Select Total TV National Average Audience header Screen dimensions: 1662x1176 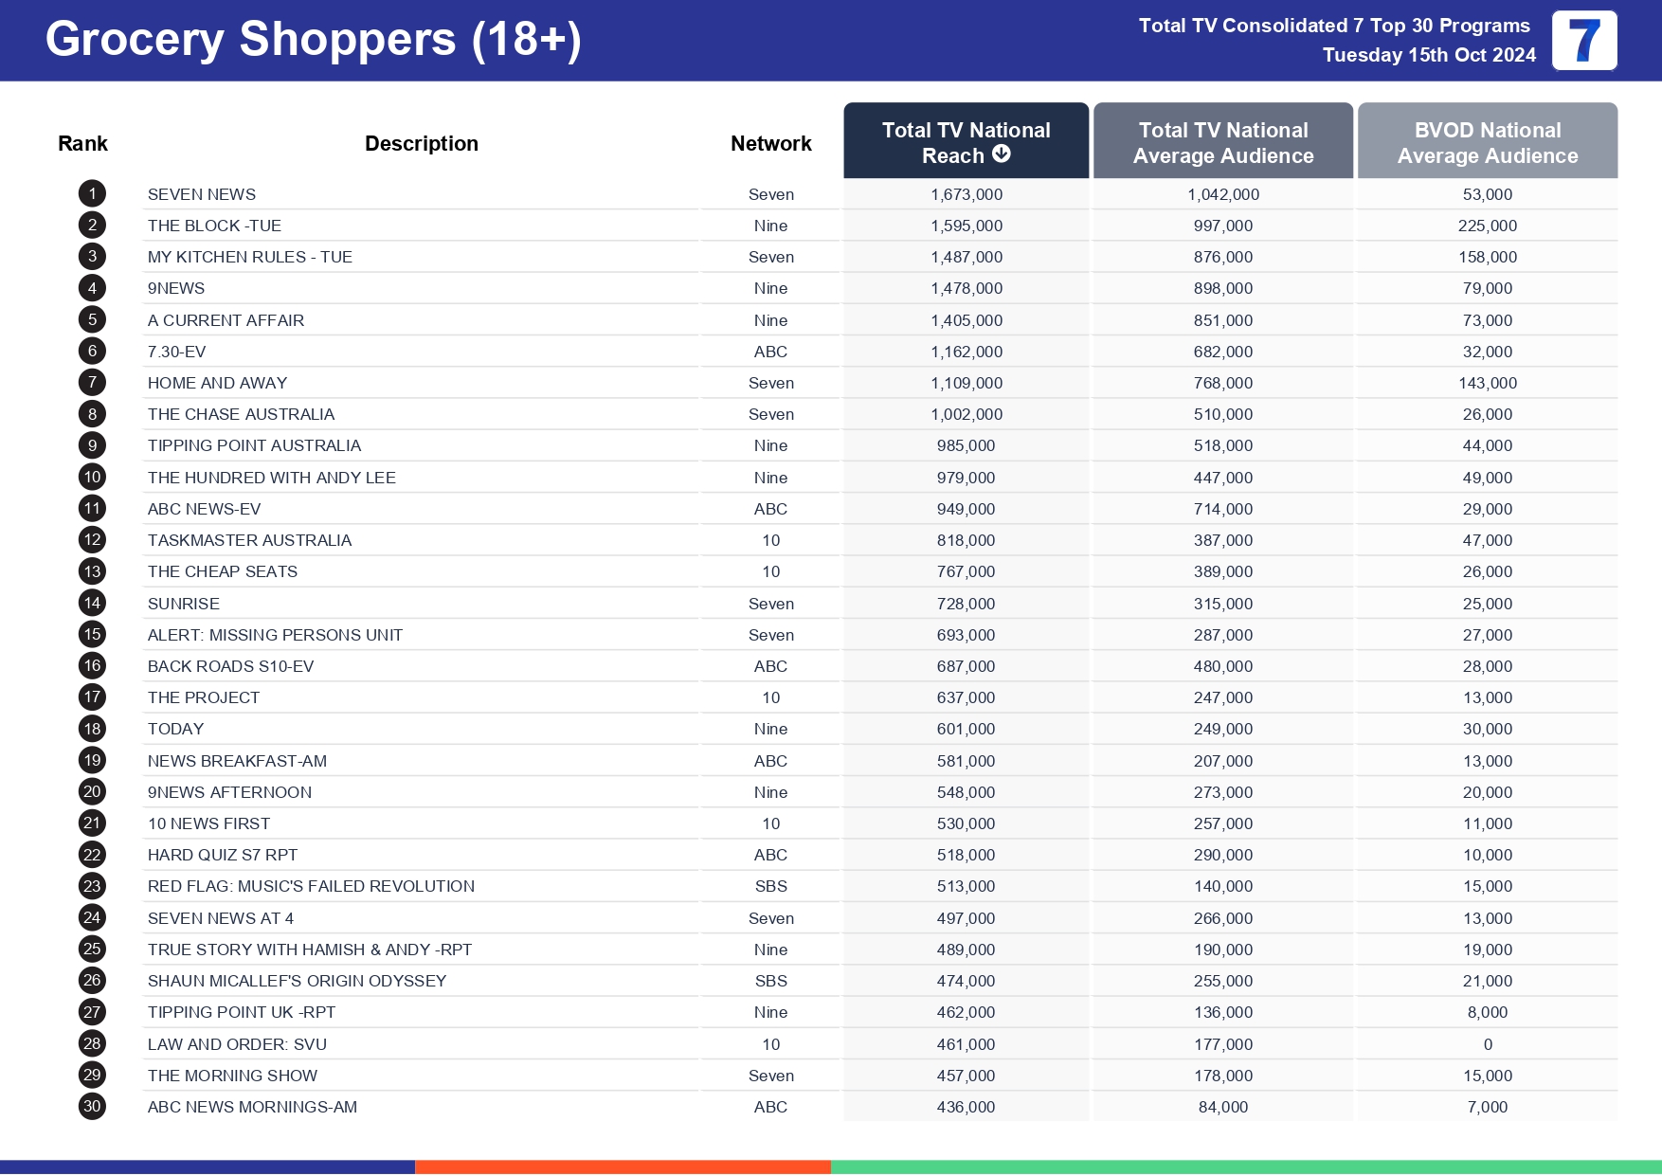(x=1222, y=142)
